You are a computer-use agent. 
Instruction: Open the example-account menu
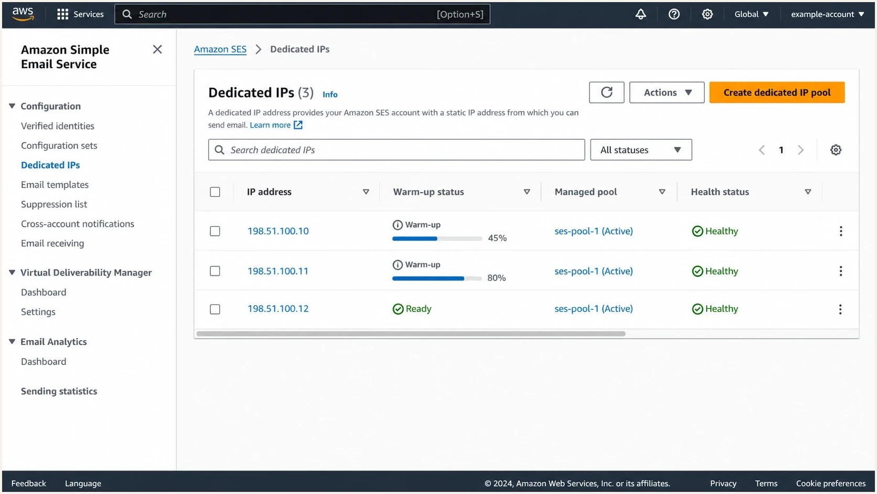pos(827,14)
